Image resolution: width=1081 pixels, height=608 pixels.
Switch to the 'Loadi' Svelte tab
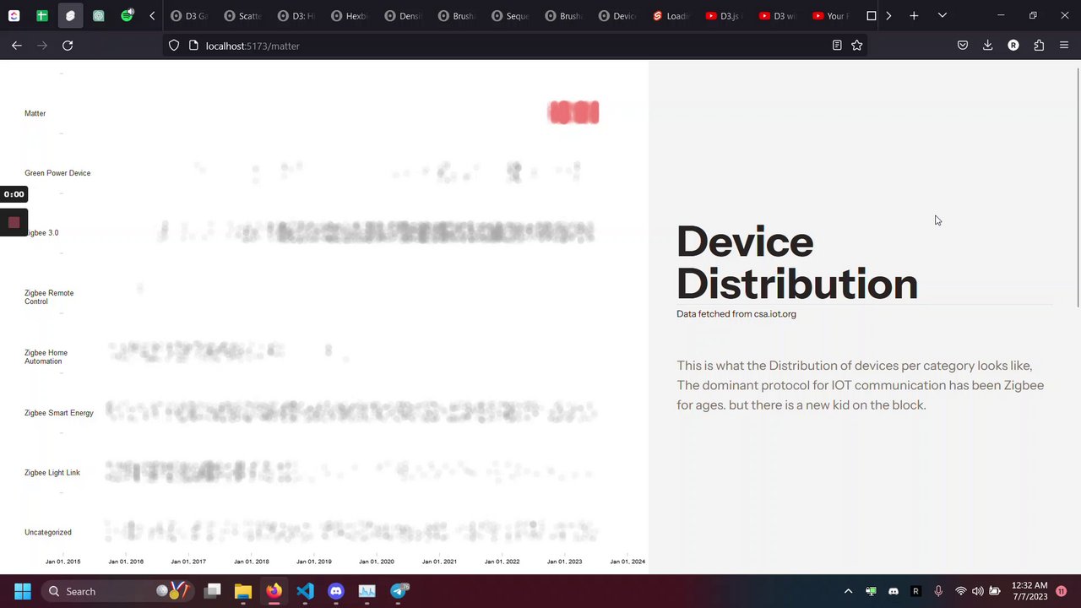point(672,16)
